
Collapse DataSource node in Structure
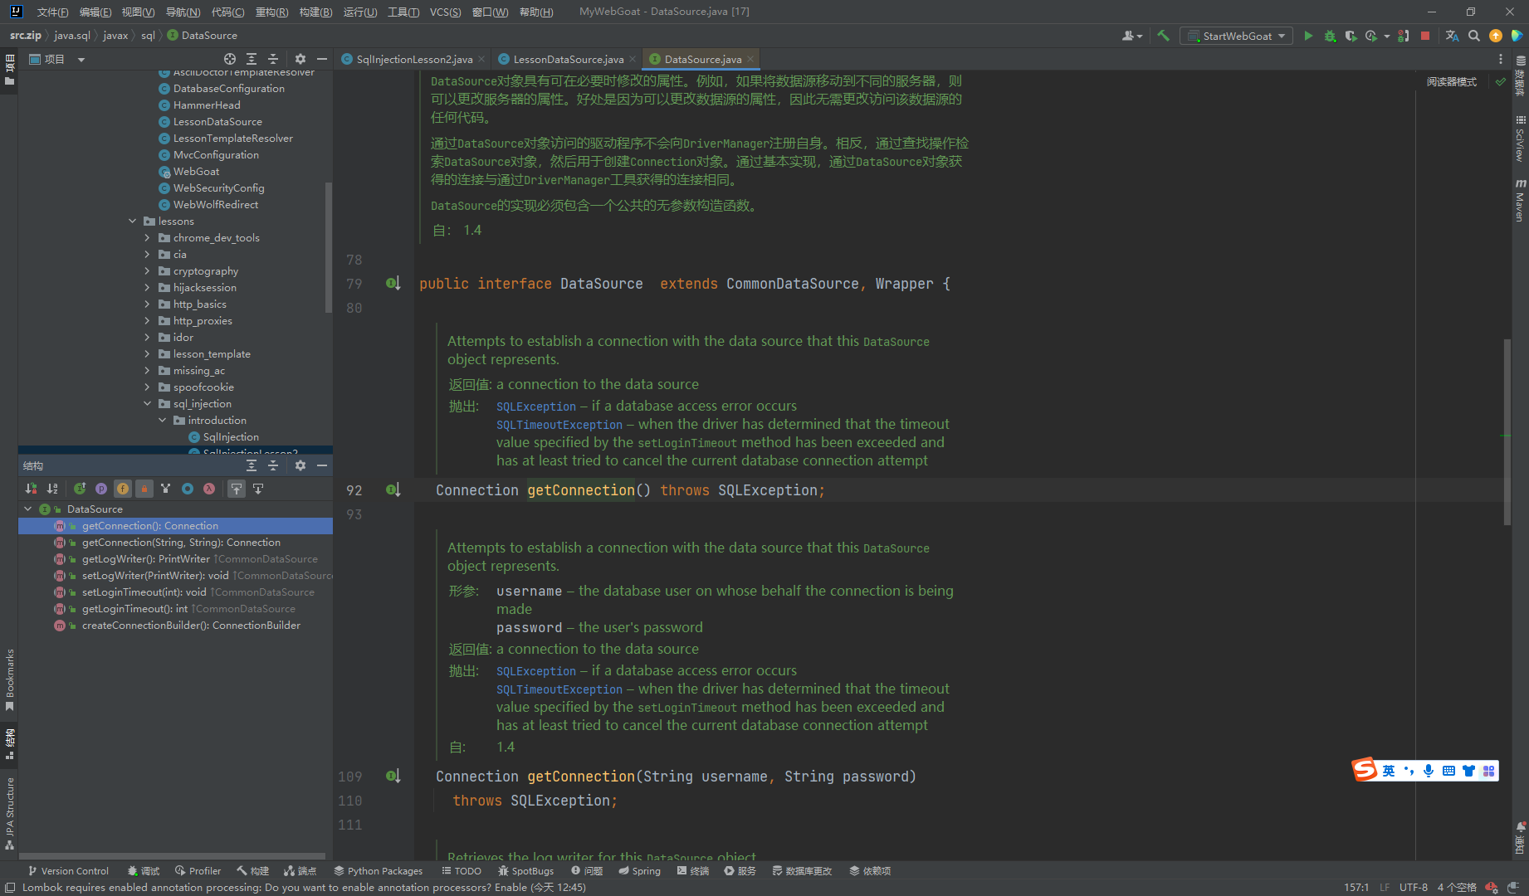(28, 509)
